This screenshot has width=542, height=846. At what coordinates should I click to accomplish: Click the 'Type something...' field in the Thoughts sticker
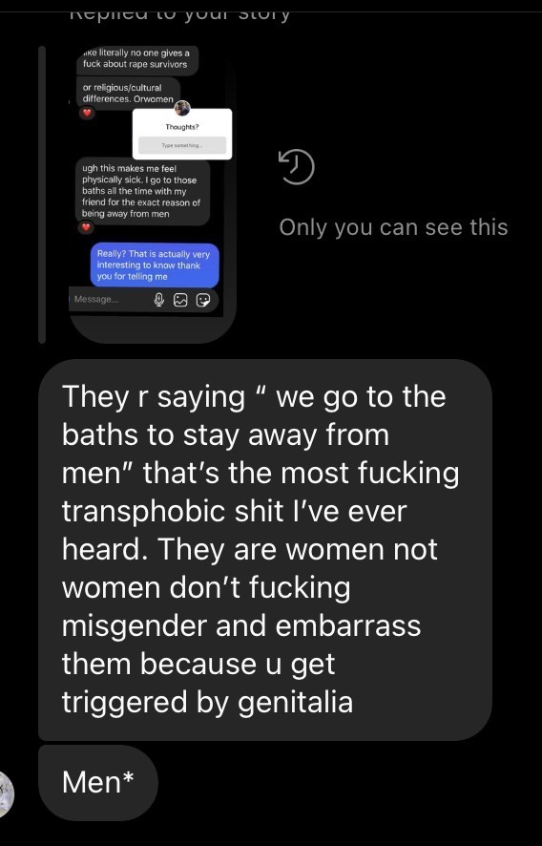[182, 145]
